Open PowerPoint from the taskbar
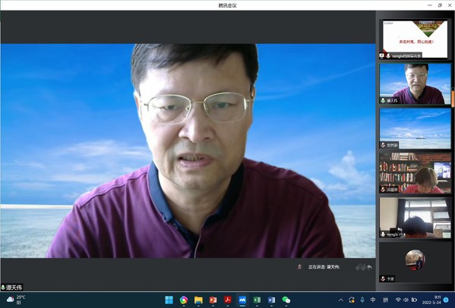This screenshot has width=455, height=308. (213, 300)
